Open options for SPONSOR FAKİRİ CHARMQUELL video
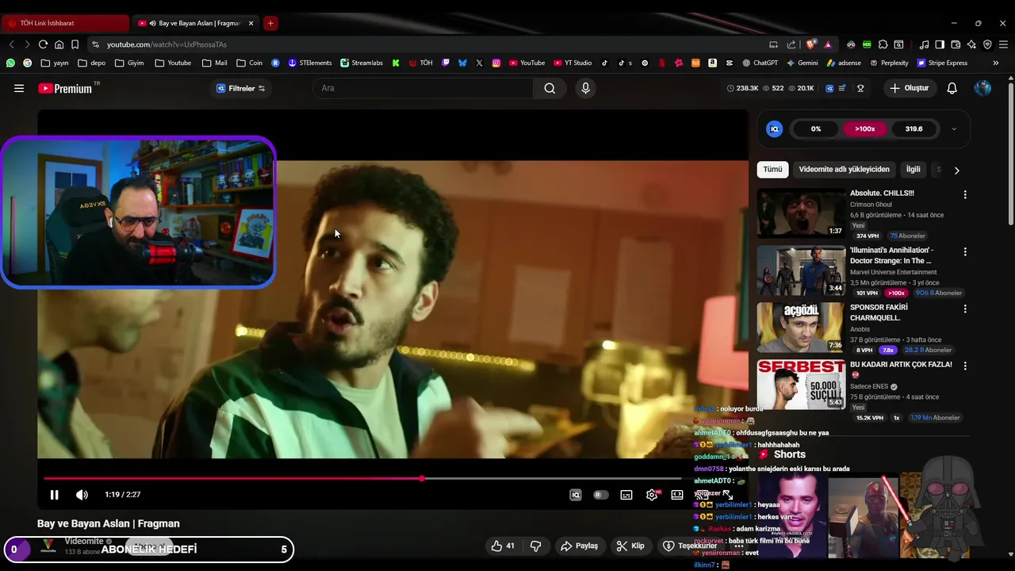 [965, 308]
